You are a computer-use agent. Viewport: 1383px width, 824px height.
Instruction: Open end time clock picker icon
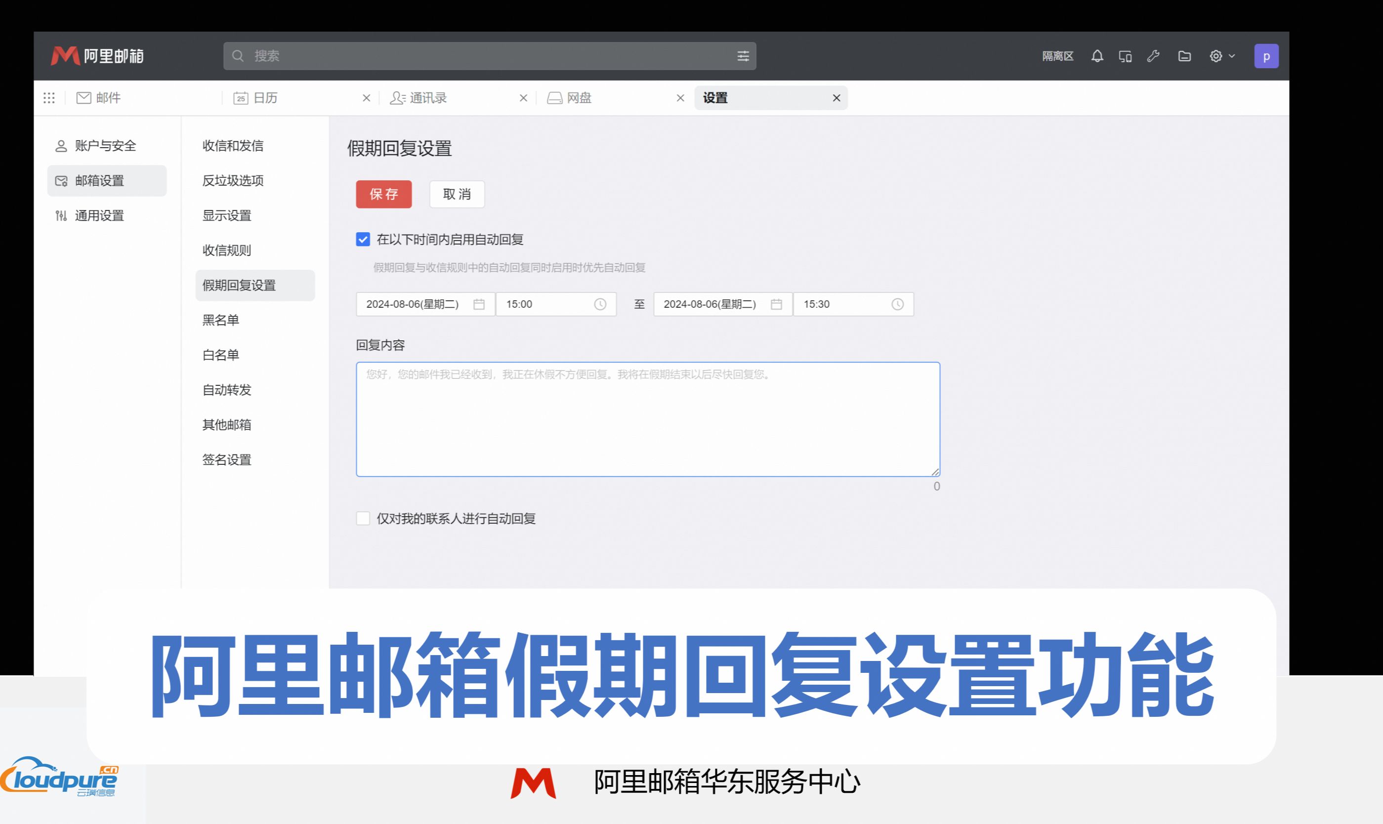coord(898,304)
